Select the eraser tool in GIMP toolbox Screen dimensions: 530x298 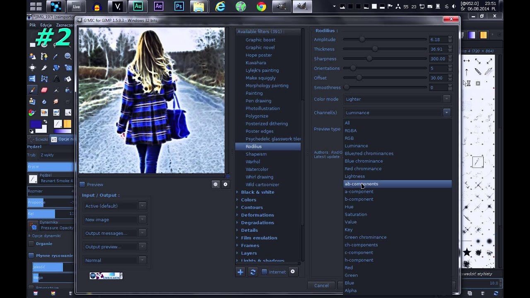tap(44, 90)
